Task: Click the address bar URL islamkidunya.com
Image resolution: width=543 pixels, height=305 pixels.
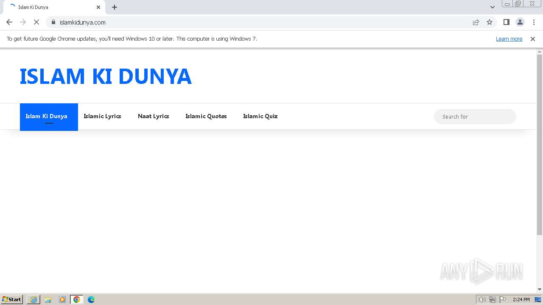Action: click(x=83, y=22)
